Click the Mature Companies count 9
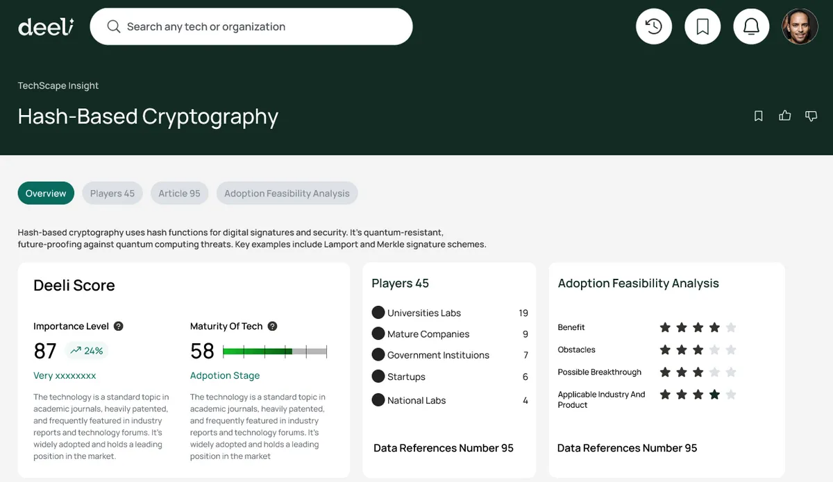 pyautogui.click(x=525, y=334)
